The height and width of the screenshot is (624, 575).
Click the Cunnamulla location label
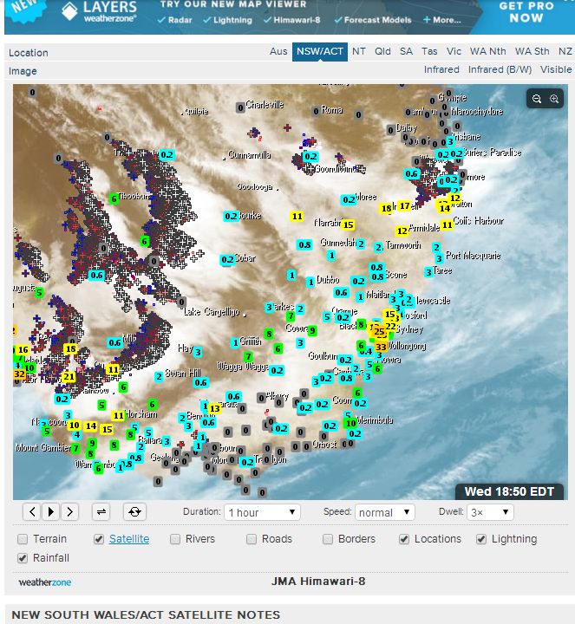pos(250,155)
